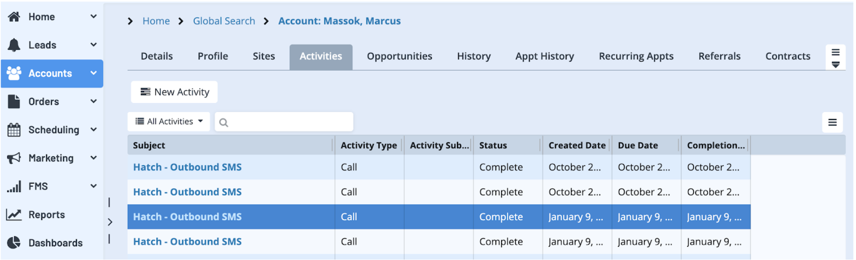Switch to the Appt History tab
This screenshot has width=856, height=260.
(544, 56)
